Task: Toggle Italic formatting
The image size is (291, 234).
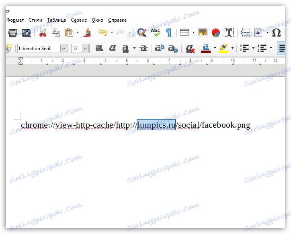Action: (113, 48)
